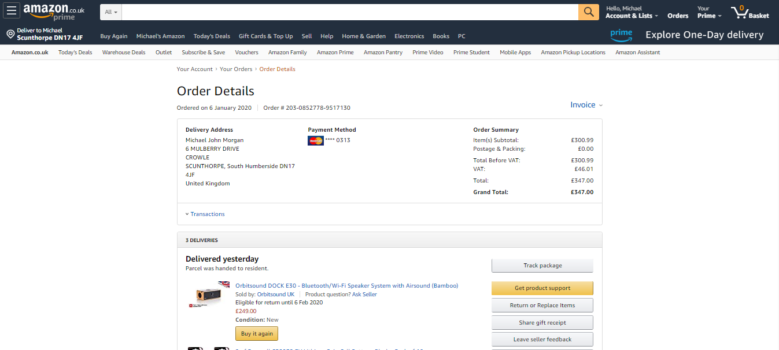Screen dimensions: 779x350
Task: Open Today's Deals in the white sub-navigation
Action: pos(75,53)
